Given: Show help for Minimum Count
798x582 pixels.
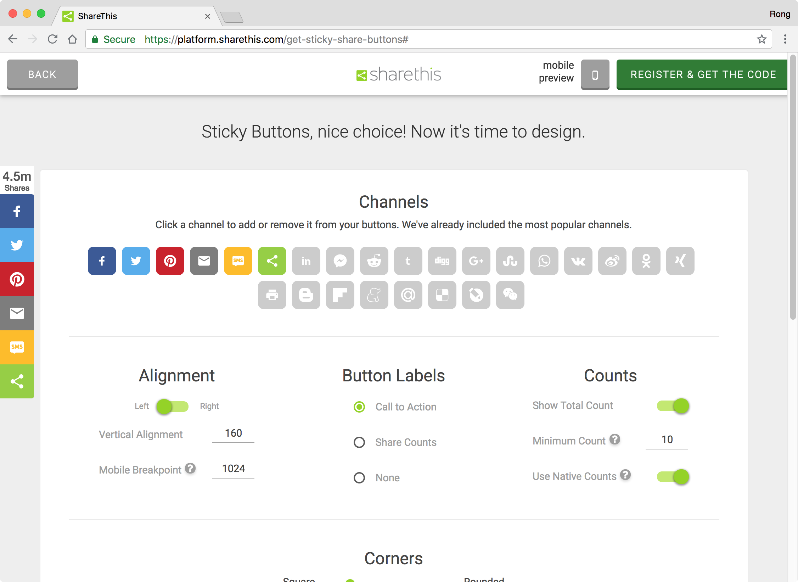Looking at the screenshot, I should 615,440.
